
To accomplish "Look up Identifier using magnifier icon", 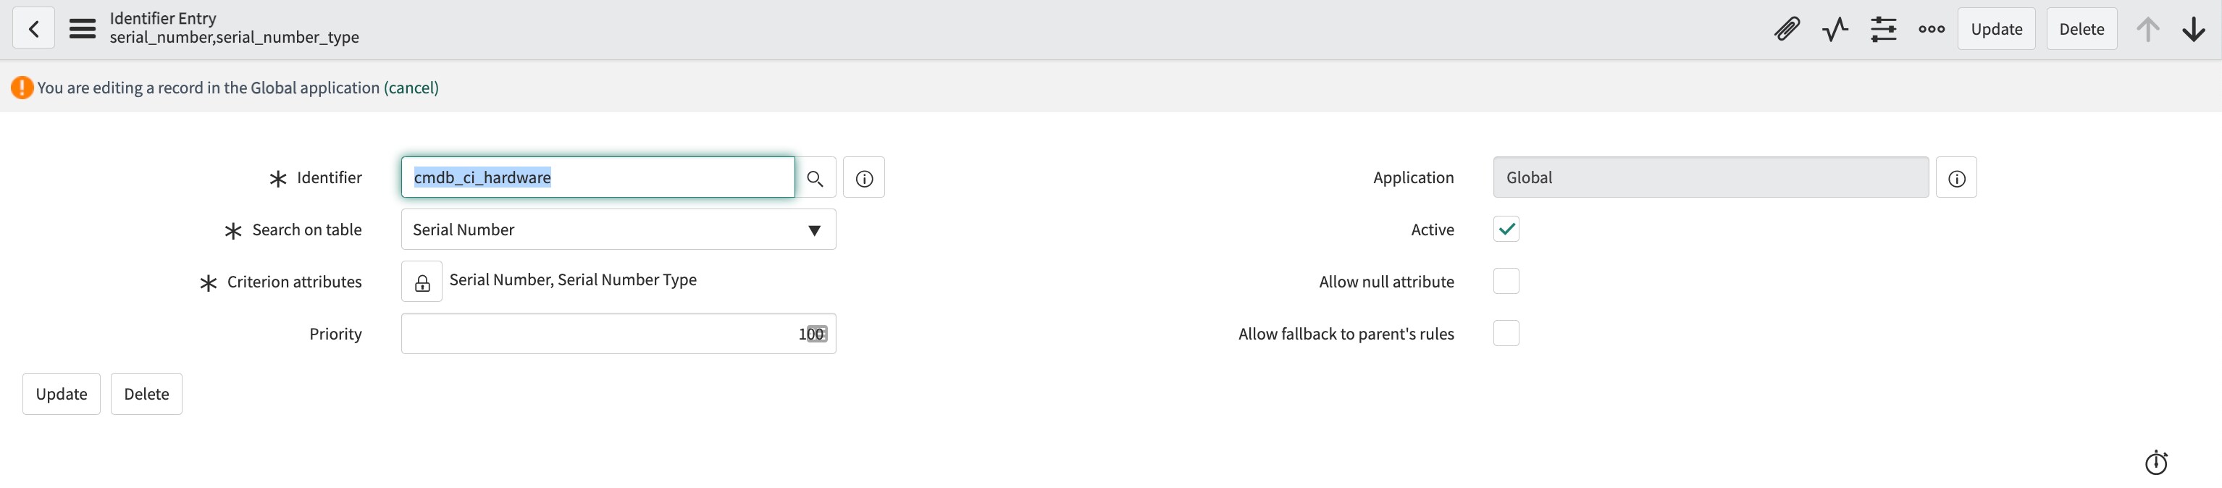I will coord(815,177).
